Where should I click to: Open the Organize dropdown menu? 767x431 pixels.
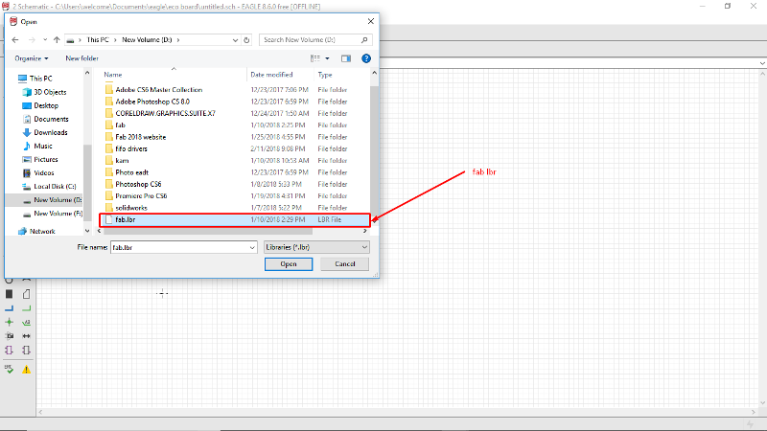32,58
